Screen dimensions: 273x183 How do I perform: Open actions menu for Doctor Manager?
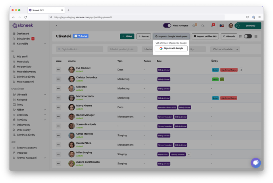pos(59,116)
